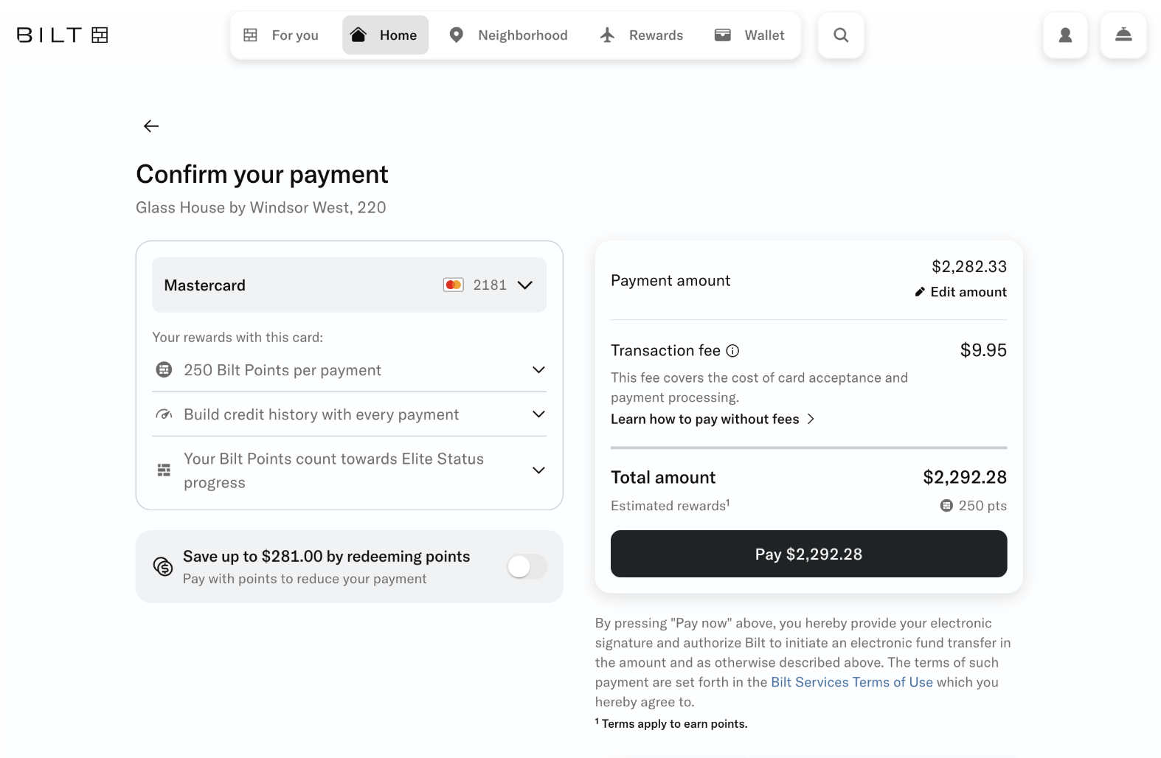The height and width of the screenshot is (758, 1161).
Task: Open the search bar
Action: (840, 35)
